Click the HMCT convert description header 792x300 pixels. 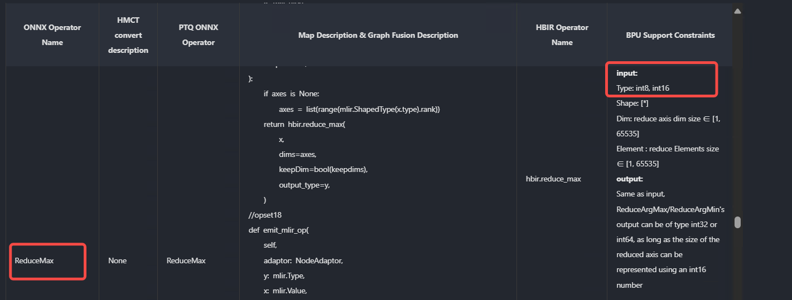[128, 35]
